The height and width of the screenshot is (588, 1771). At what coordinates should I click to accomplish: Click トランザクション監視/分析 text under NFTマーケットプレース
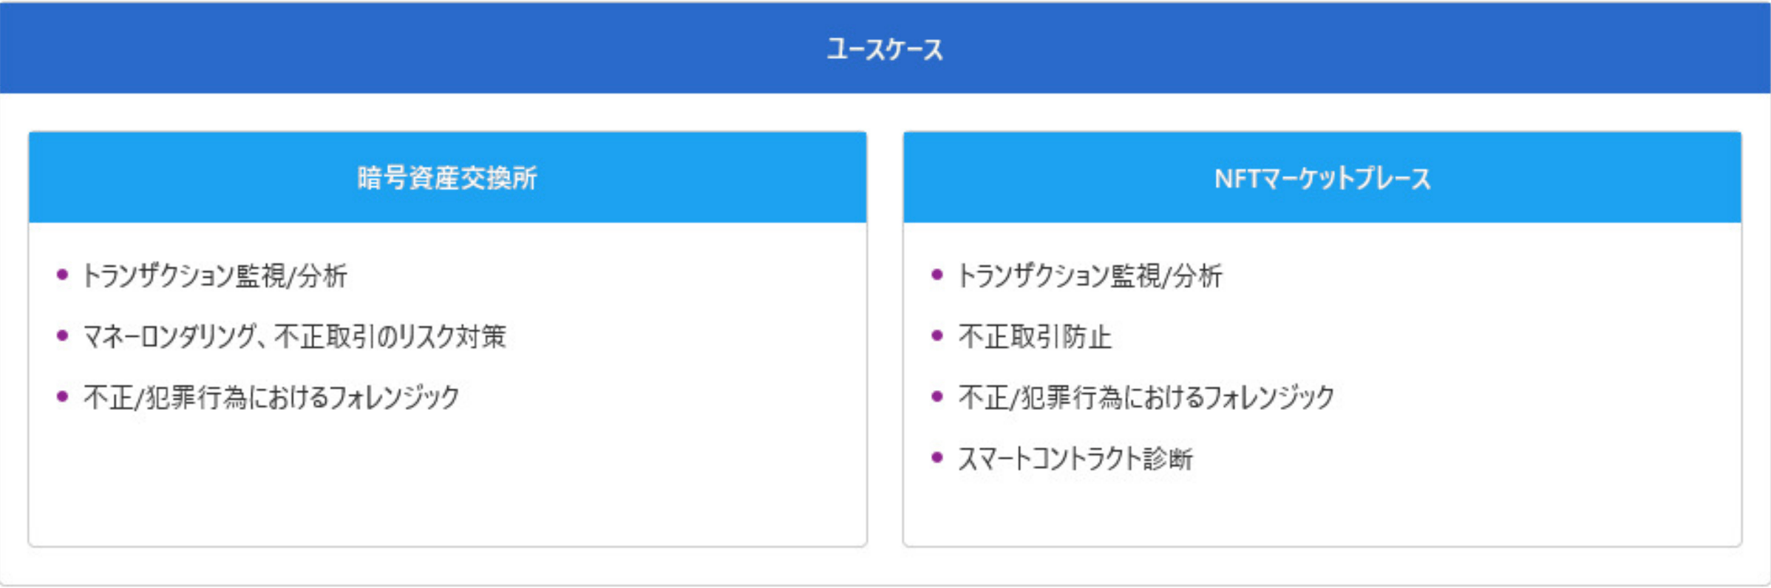tap(1090, 276)
